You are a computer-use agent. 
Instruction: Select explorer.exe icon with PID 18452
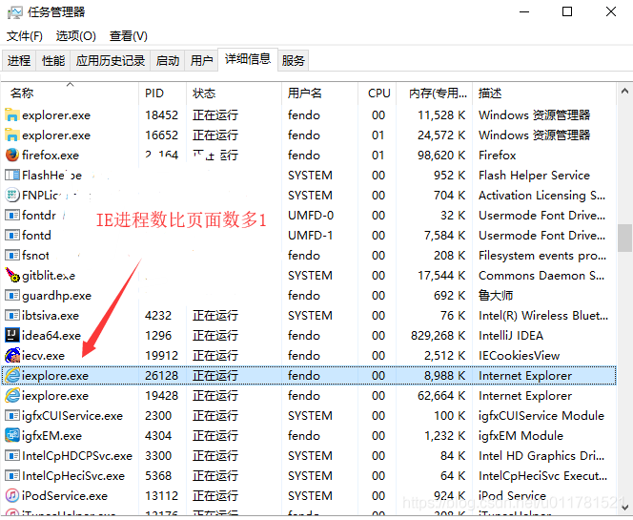pos(12,115)
